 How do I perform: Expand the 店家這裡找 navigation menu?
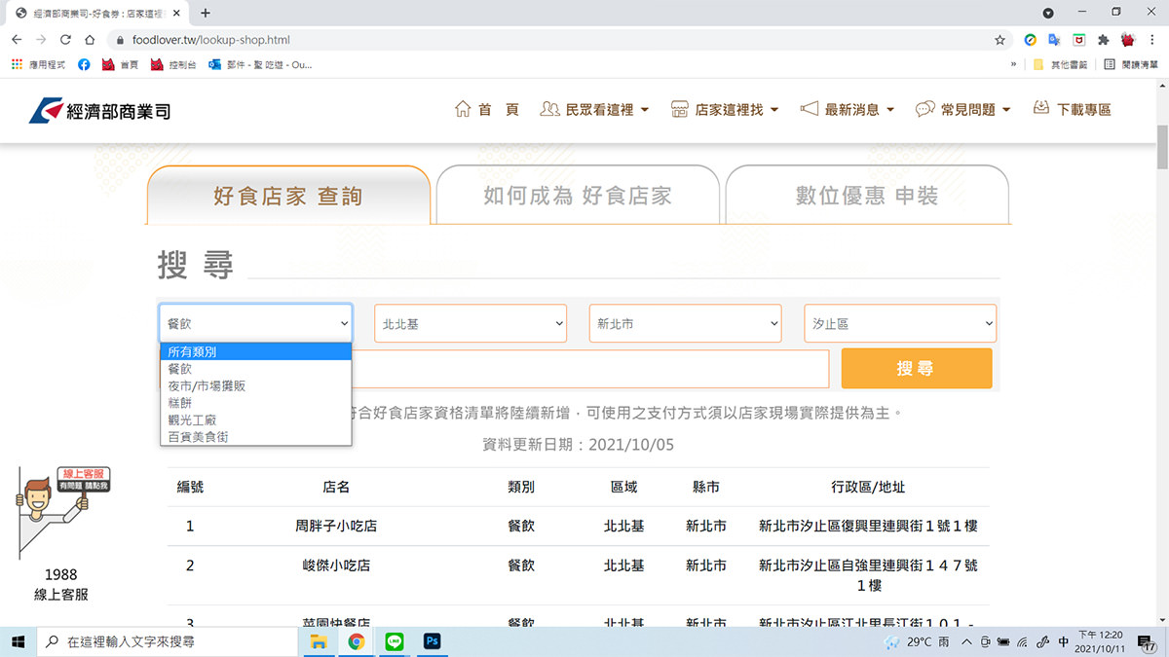(726, 110)
